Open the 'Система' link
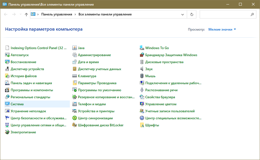 (17, 104)
